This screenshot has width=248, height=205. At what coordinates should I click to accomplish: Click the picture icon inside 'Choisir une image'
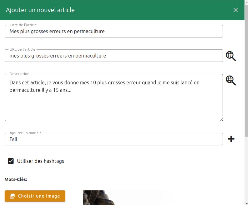pyautogui.click(x=12, y=196)
